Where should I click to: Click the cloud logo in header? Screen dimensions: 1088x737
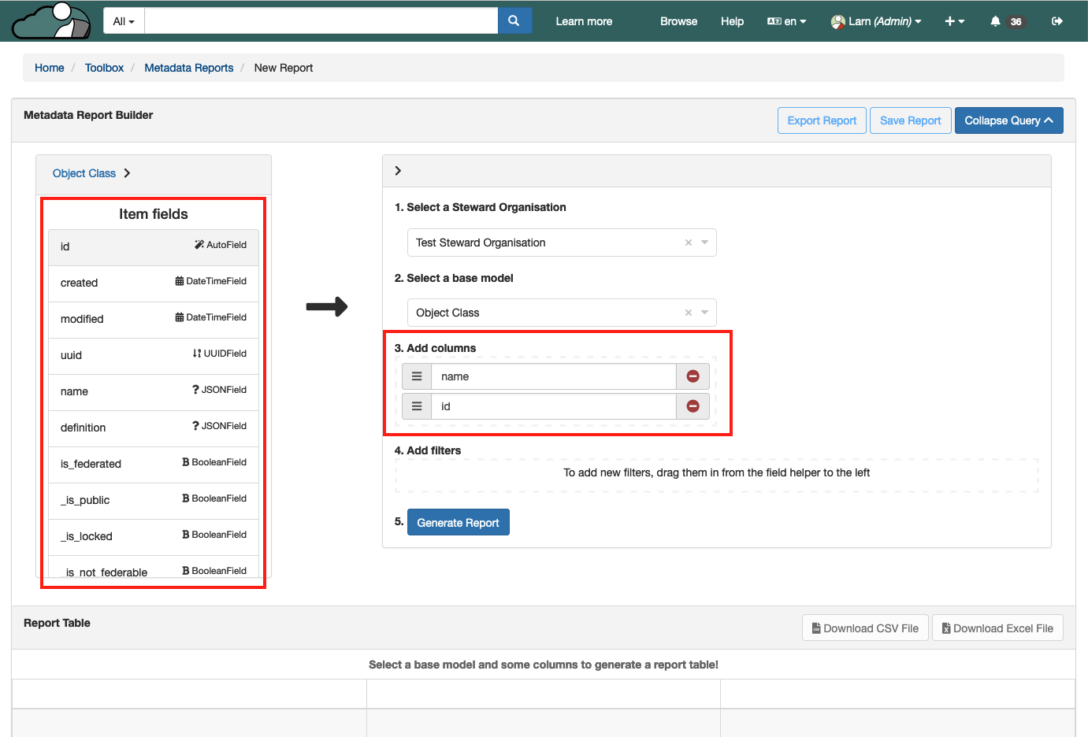click(x=52, y=21)
